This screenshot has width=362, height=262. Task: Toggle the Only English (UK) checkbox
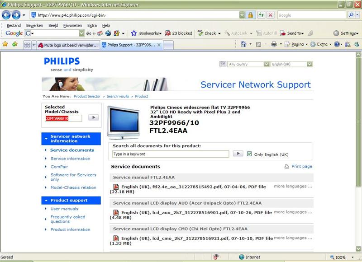[x=249, y=154]
